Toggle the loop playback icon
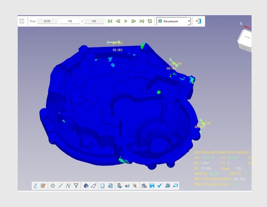The width and height of the screenshot is (267, 207). 150,21
